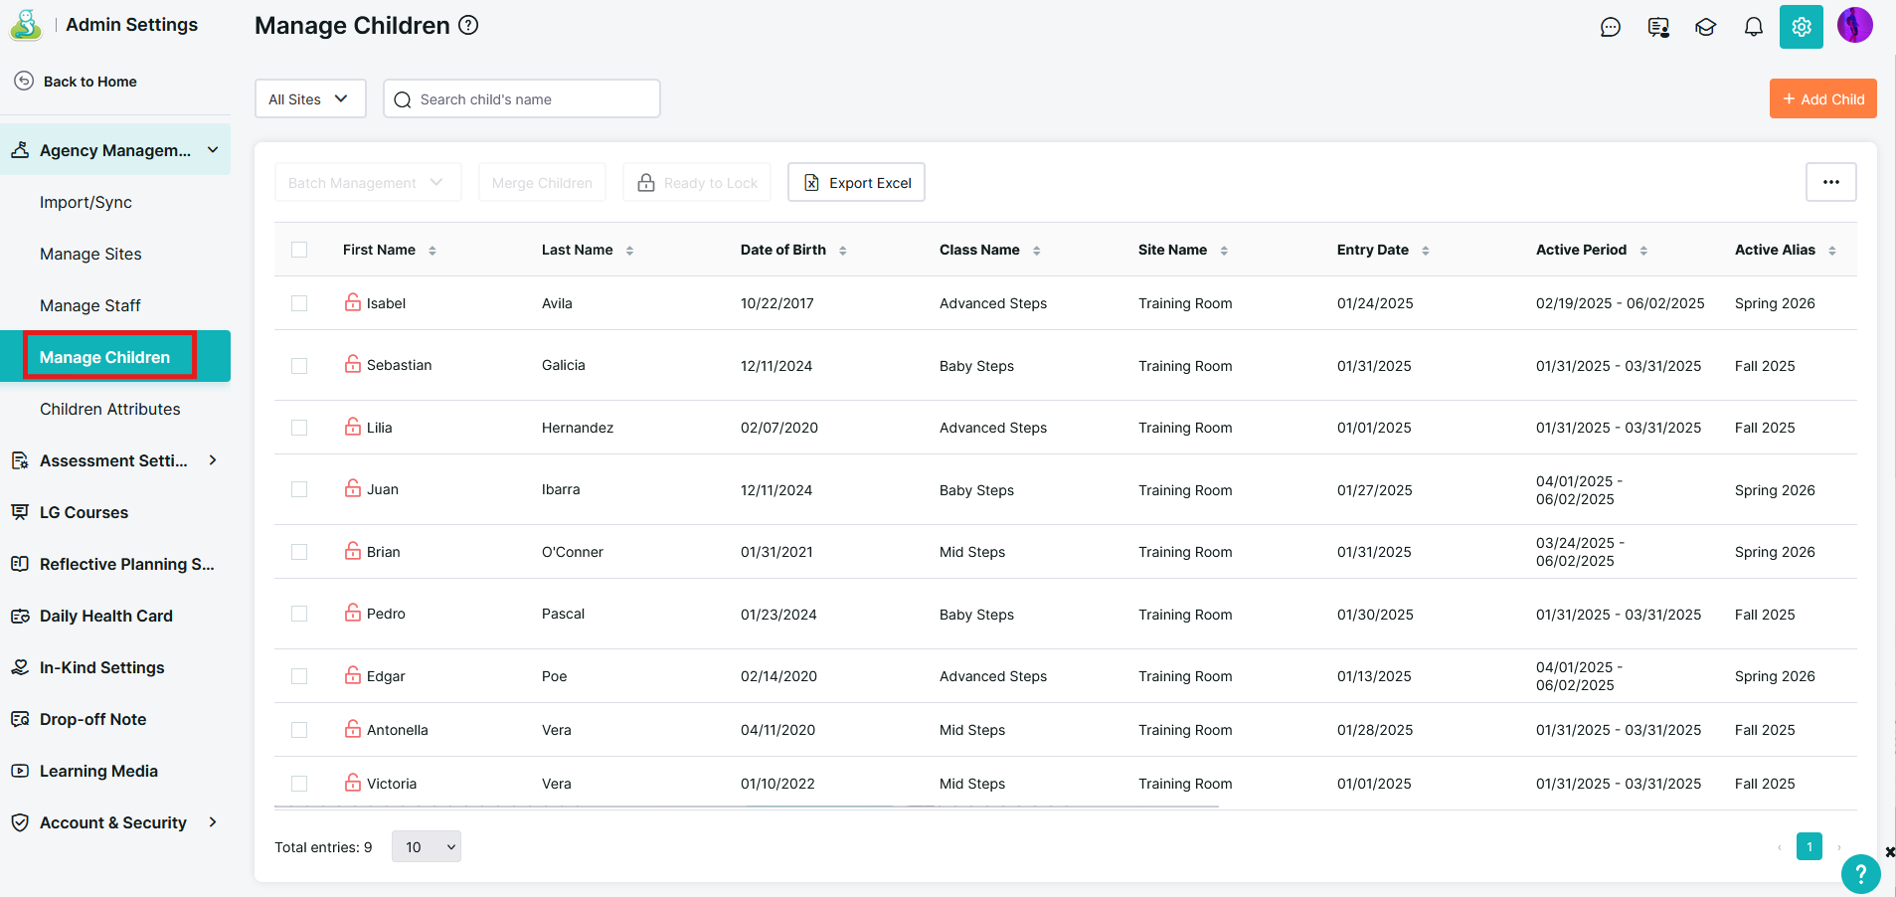Click page 1 in pagination
Viewport: 1896px width, 897px height.
1810,846
